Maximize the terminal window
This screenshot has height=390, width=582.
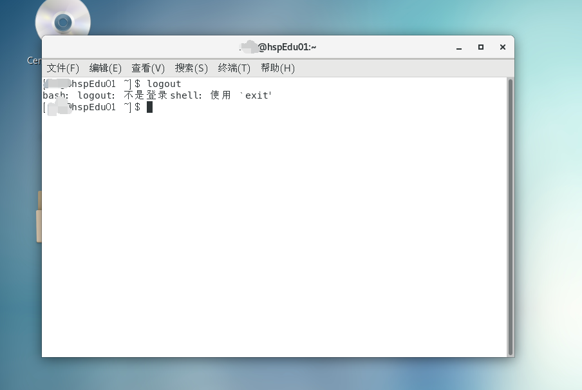pos(480,47)
